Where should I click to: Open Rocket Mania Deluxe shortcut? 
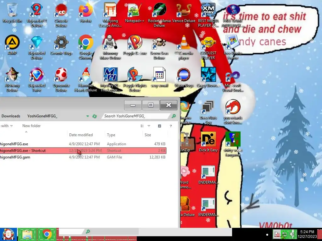pyautogui.click(x=159, y=15)
